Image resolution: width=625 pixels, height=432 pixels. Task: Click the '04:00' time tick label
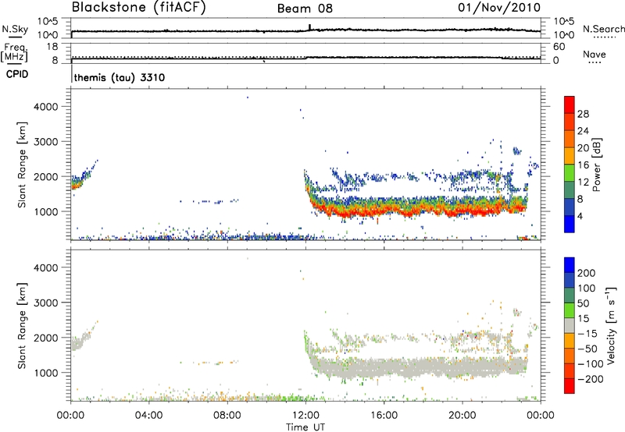tap(148, 416)
